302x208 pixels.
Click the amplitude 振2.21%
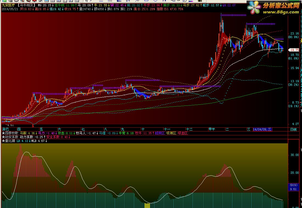click(x=126, y=9)
